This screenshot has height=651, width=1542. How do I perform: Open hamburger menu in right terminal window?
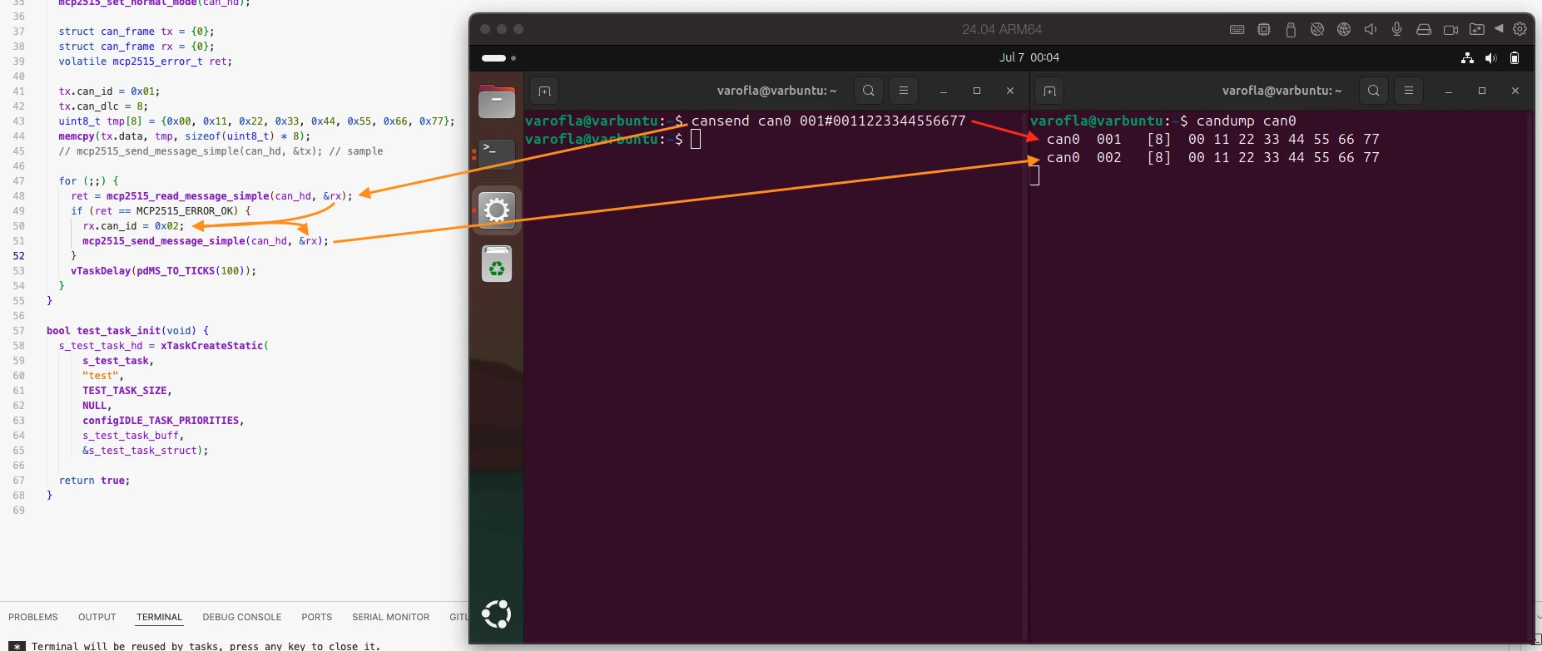click(x=1409, y=91)
